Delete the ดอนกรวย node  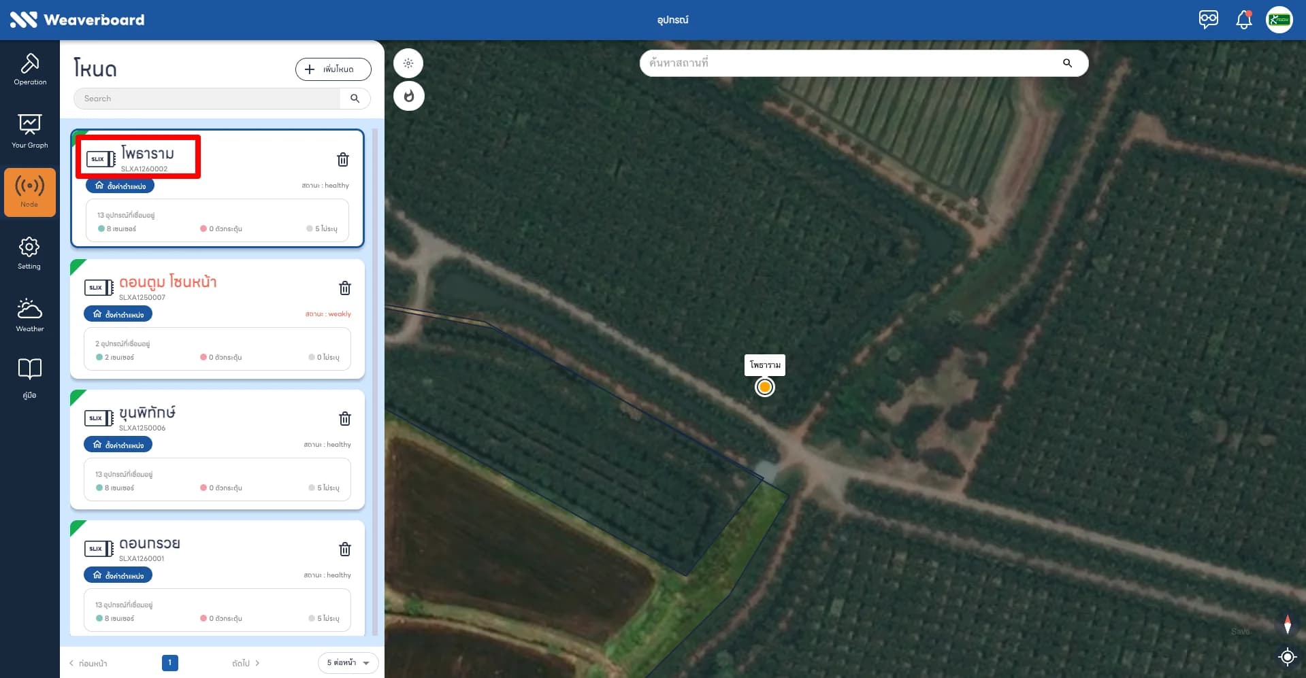tap(345, 549)
